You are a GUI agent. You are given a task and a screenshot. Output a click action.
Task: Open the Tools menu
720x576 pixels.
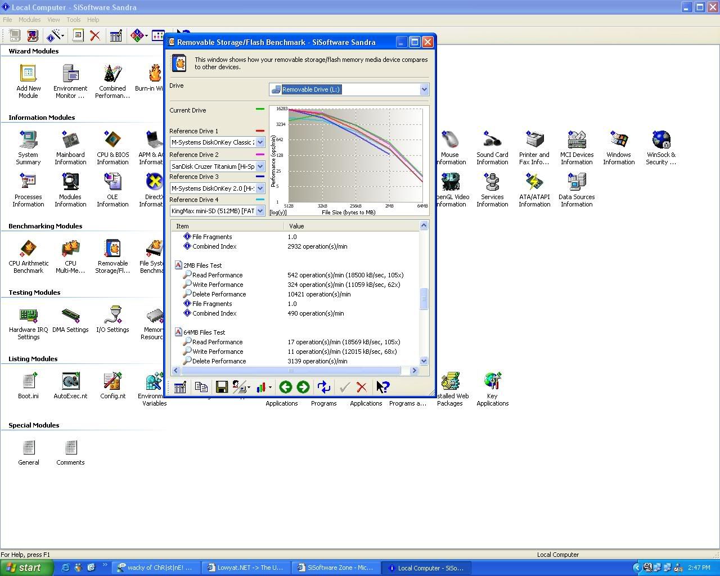tap(73, 19)
